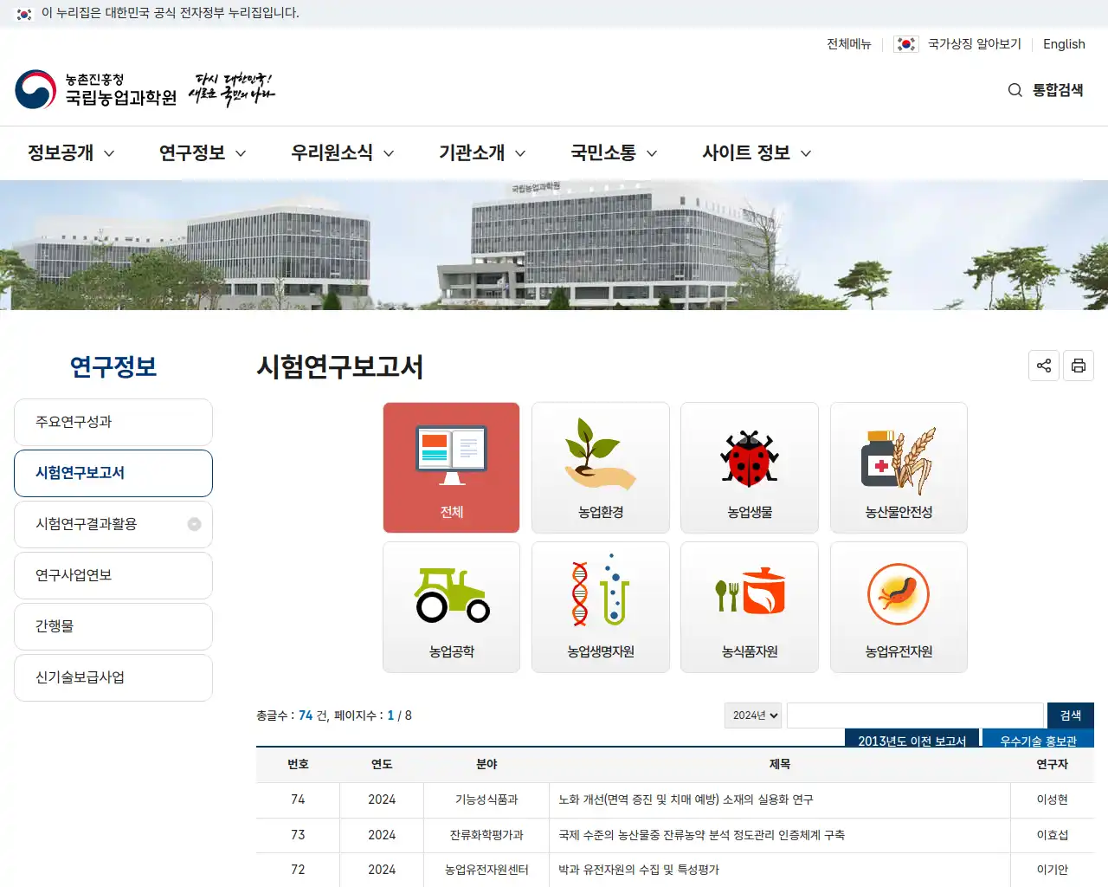Click 농업유전자원센터 cell in row 72

click(486, 870)
